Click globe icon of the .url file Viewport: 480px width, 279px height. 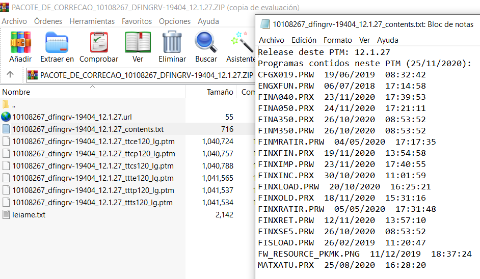pos(6,117)
